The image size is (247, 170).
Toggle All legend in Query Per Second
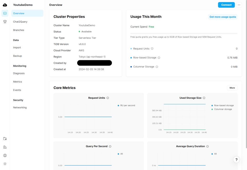(120, 154)
